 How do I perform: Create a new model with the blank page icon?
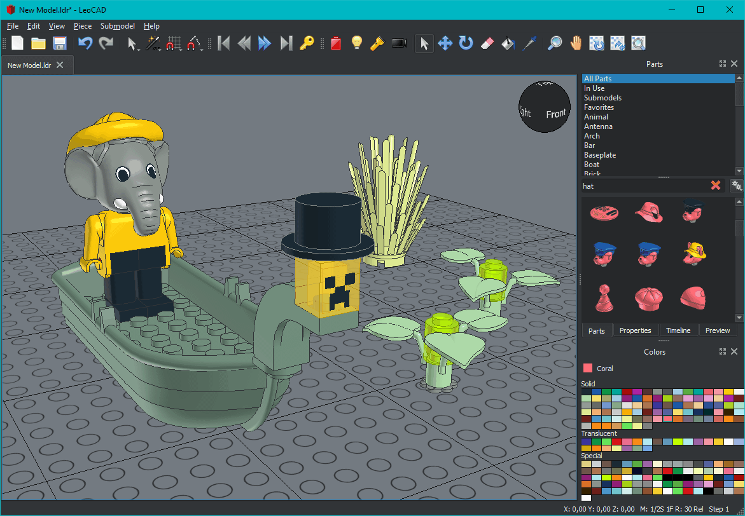[x=18, y=43]
